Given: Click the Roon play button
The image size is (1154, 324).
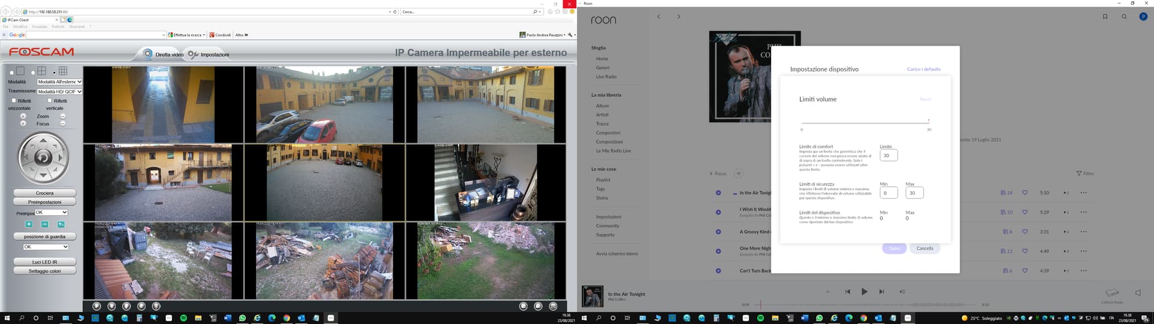Looking at the screenshot, I should tap(864, 292).
